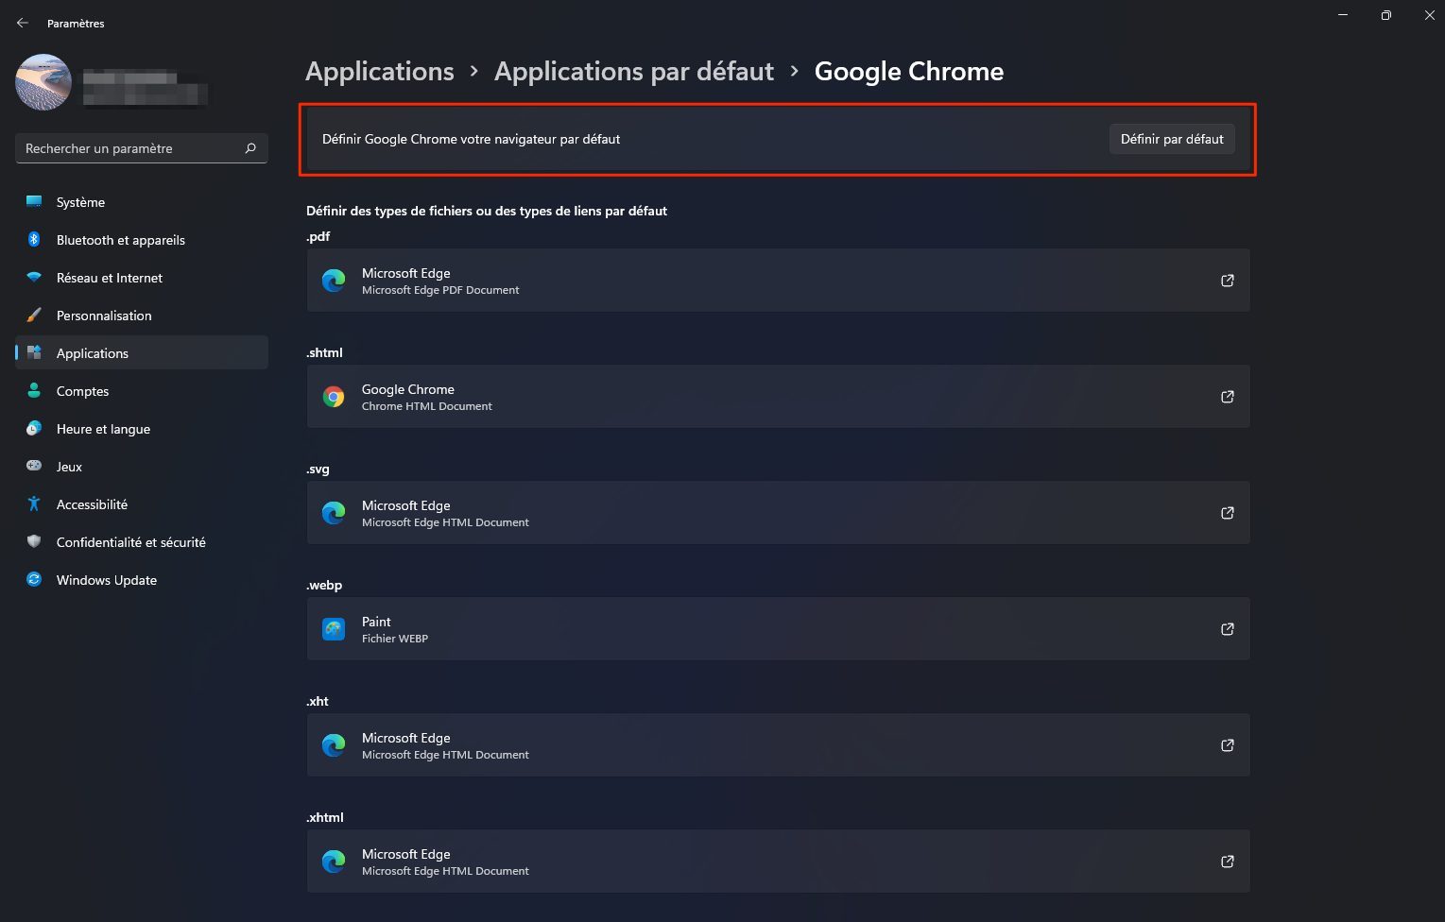The width and height of the screenshot is (1445, 922).
Task: Click Chrome HTML Document text
Action: point(427,406)
